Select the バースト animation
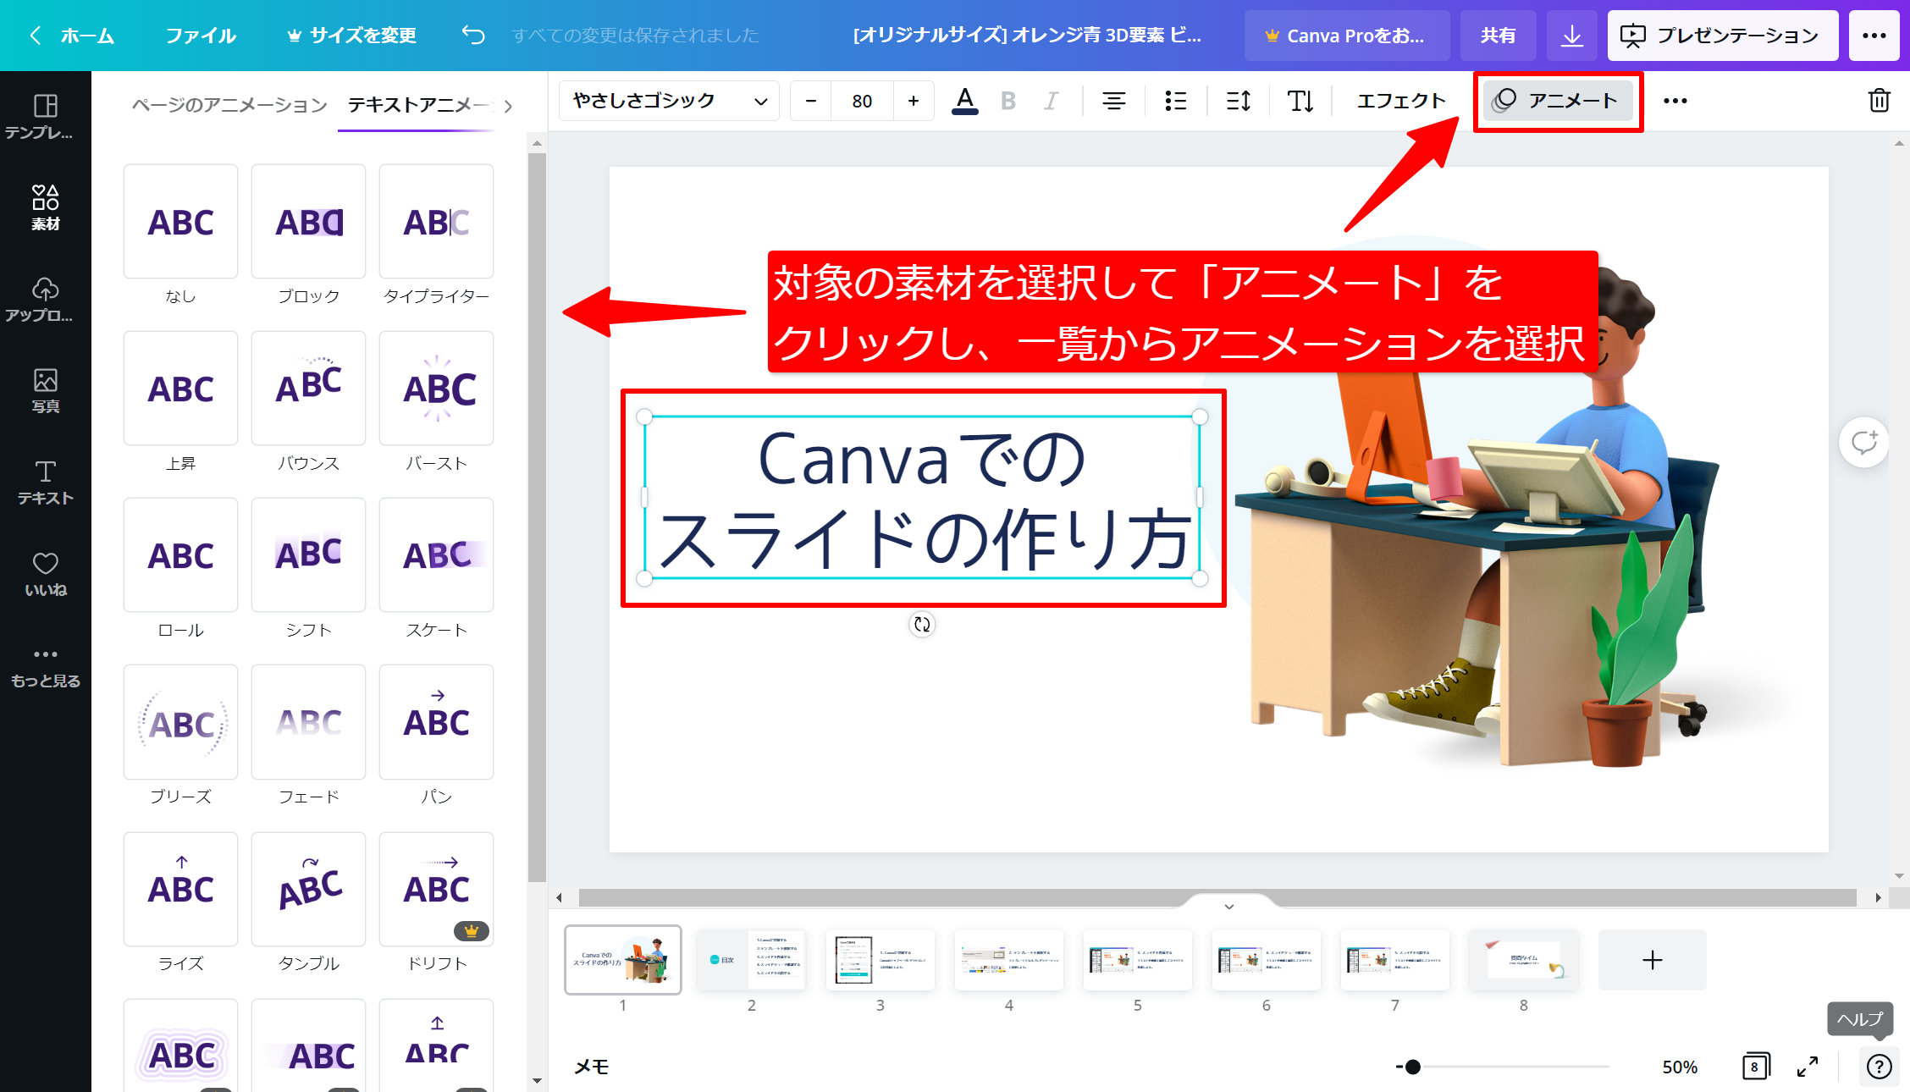The width and height of the screenshot is (1910, 1092). pyautogui.click(x=436, y=389)
